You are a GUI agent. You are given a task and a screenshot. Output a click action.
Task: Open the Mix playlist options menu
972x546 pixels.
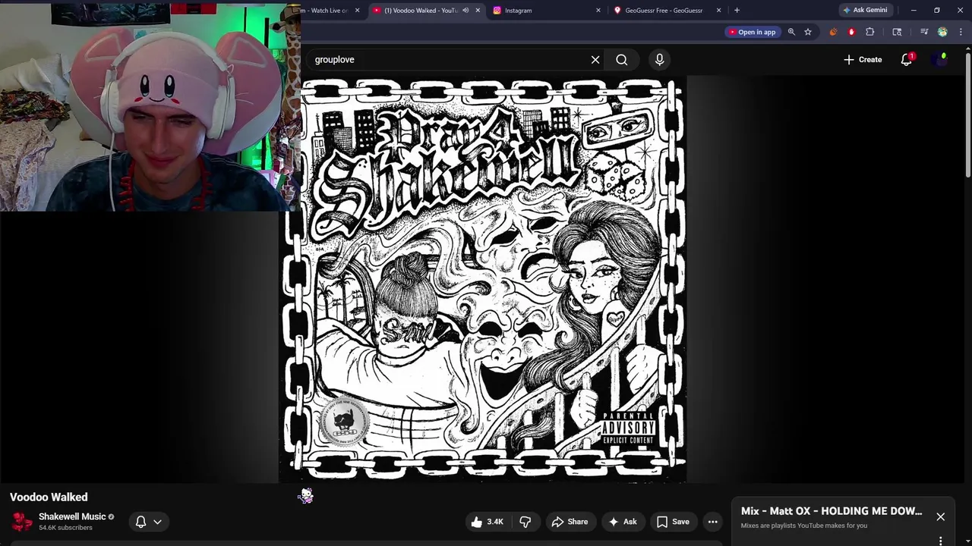pos(940,541)
